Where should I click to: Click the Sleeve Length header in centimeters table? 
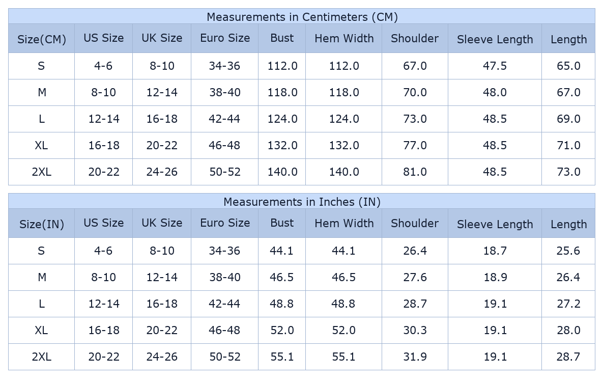tap(495, 39)
